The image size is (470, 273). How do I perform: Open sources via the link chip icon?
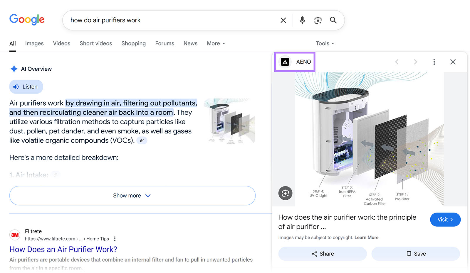[142, 140]
